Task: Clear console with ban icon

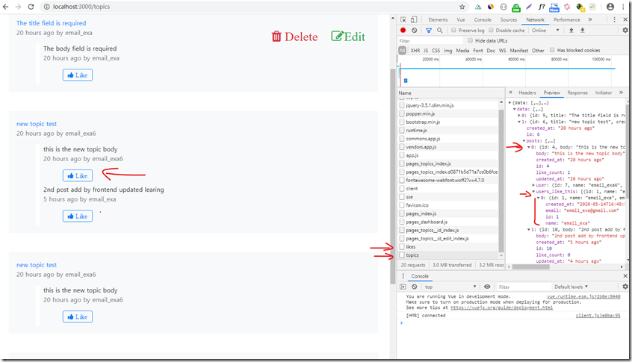Action: click(x=415, y=287)
